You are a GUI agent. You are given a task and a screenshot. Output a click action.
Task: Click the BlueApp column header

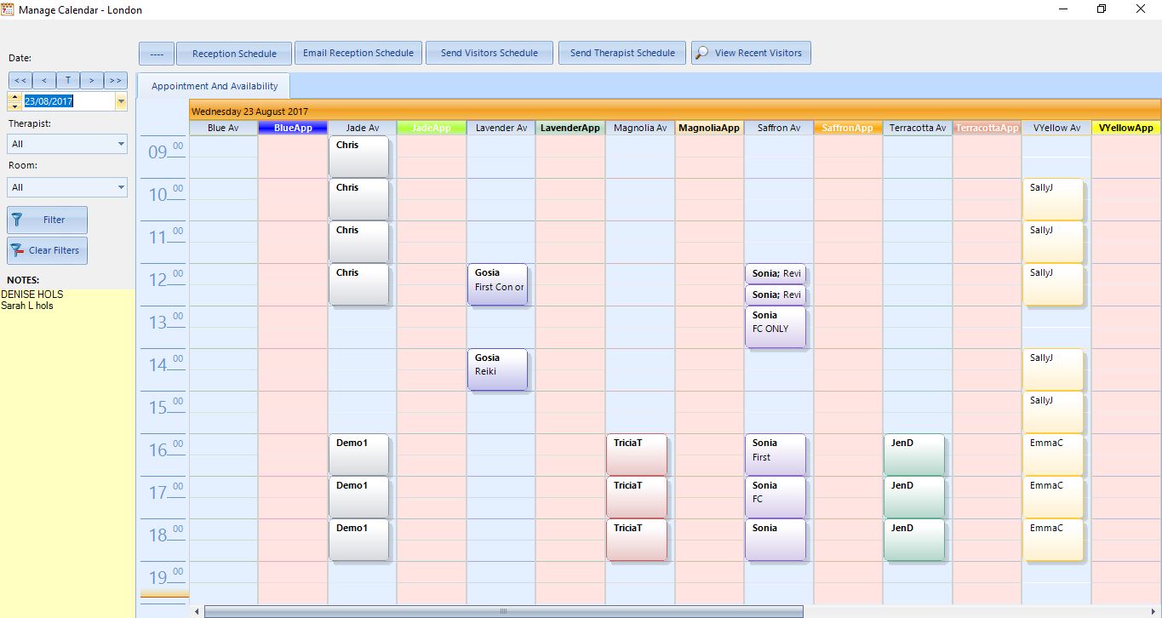click(293, 129)
